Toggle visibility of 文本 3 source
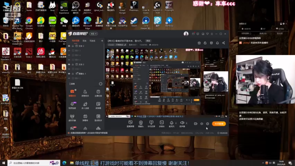Screen dimensions: 295x166 tap(69, 46)
